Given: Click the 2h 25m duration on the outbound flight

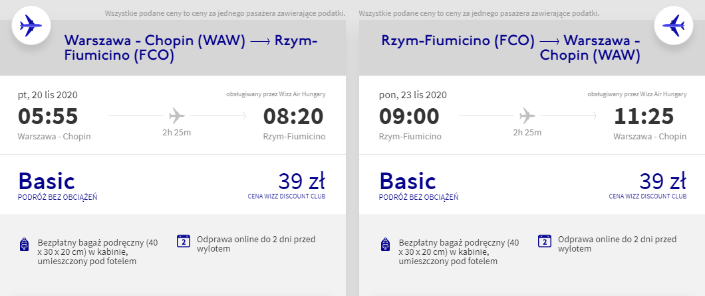Looking at the screenshot, I should coord(177,132).
